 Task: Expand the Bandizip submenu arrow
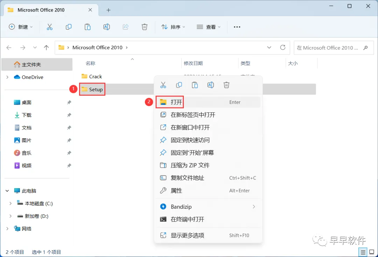point(254,207)
